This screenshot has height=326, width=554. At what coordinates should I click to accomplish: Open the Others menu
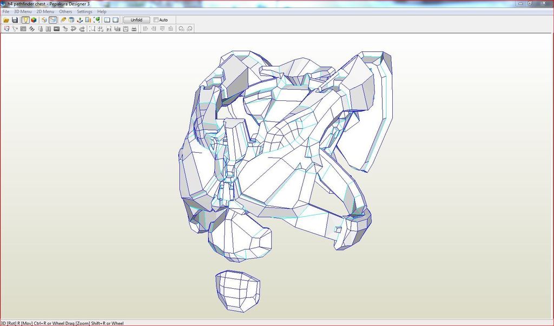pyautogui.click(x=65, y=11)
